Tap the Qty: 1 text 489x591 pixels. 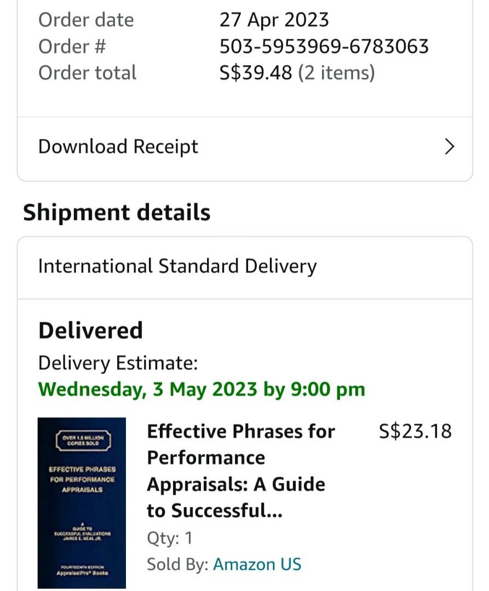(169, 538)
